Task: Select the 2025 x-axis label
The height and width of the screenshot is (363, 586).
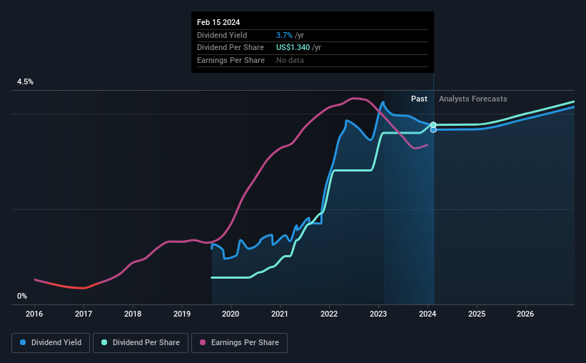Action: pos(477,314)
